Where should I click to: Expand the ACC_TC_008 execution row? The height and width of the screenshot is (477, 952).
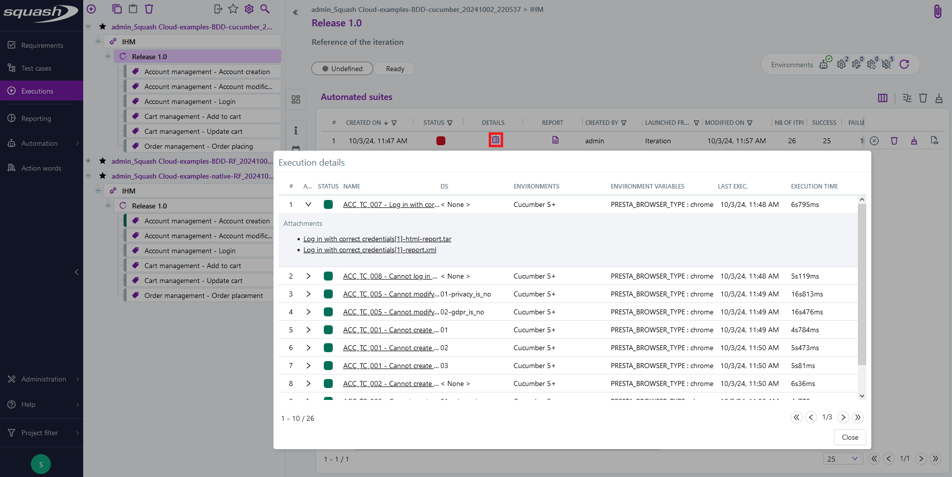[308, 276]
